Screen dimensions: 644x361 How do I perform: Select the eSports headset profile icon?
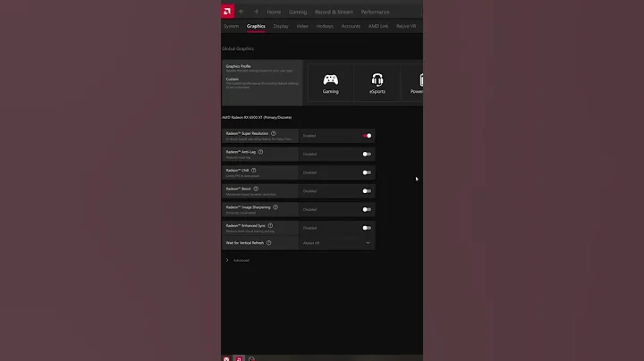coord(377,80)
